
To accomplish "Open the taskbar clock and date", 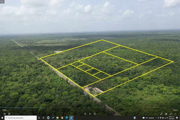I will pyautogui.click(x=171, y=118).
